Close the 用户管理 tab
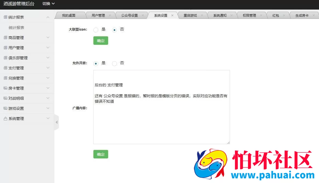Viewport: 319px width, 183px height. click(110, 15)
